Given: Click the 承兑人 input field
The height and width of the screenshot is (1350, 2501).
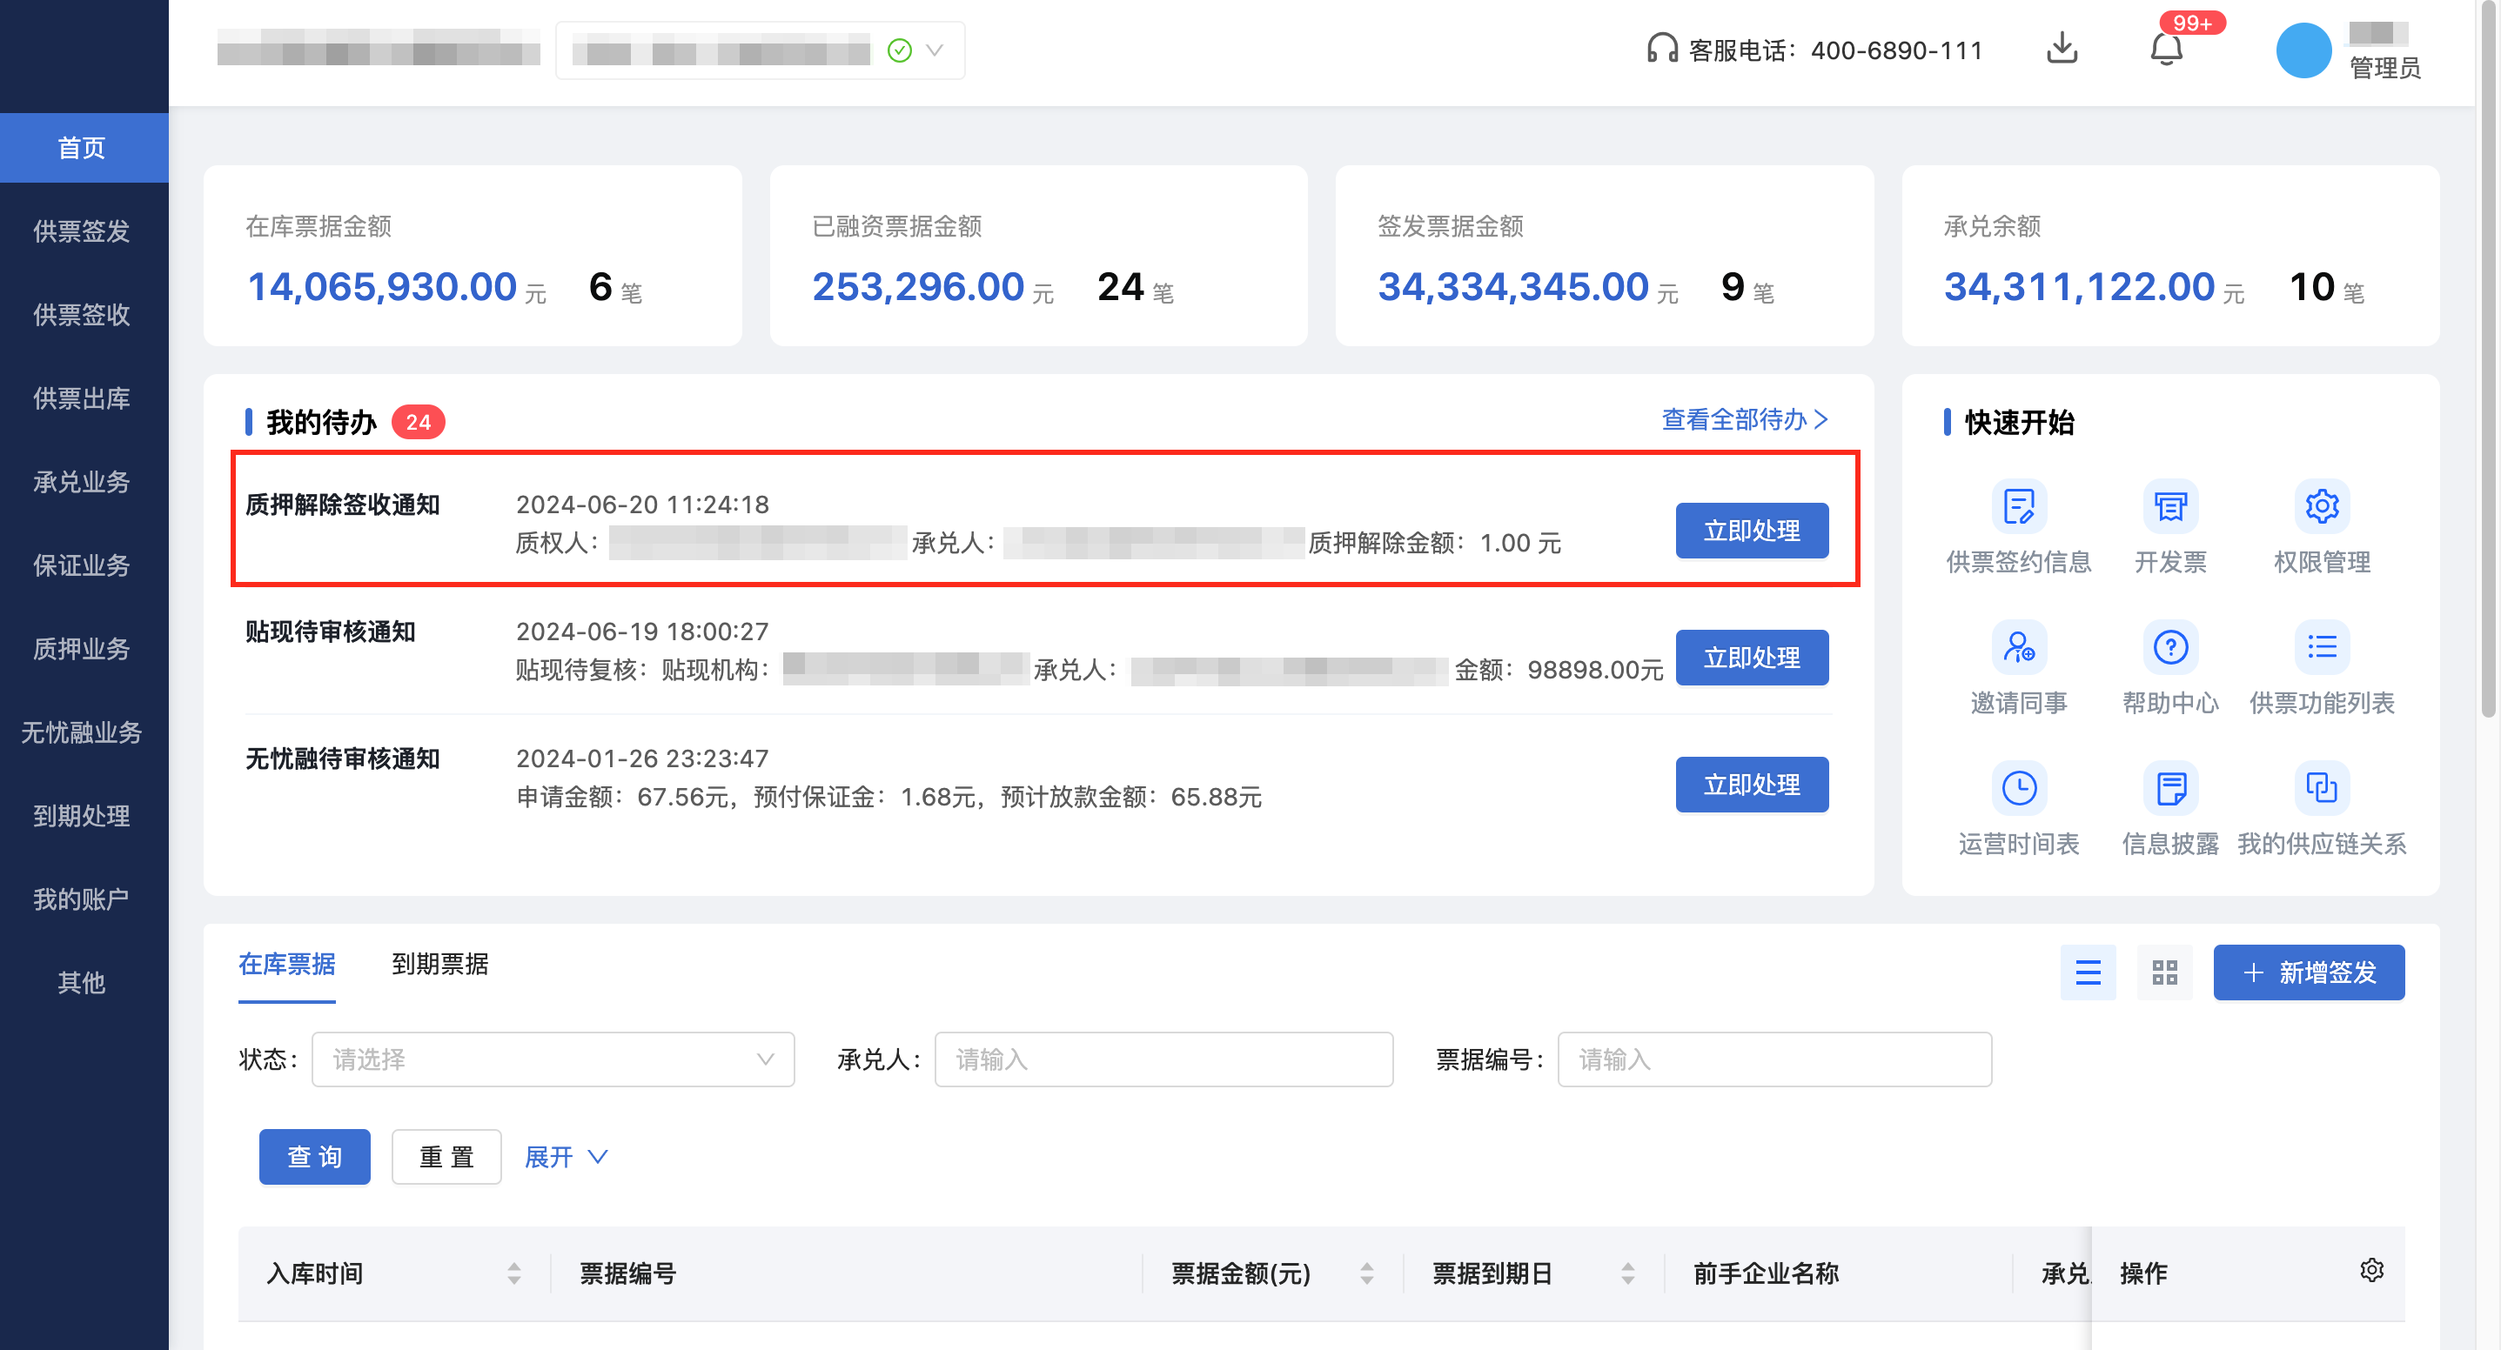Looking at the screenshot, I should tap(1162, 1059).
